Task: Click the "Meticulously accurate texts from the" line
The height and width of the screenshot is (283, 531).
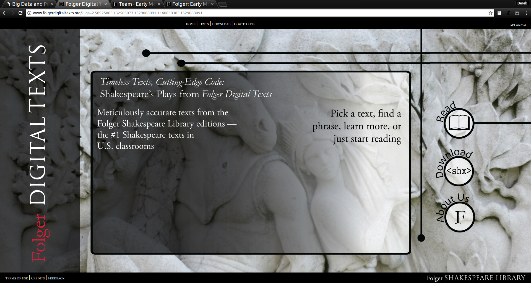Action: (163, 112)
